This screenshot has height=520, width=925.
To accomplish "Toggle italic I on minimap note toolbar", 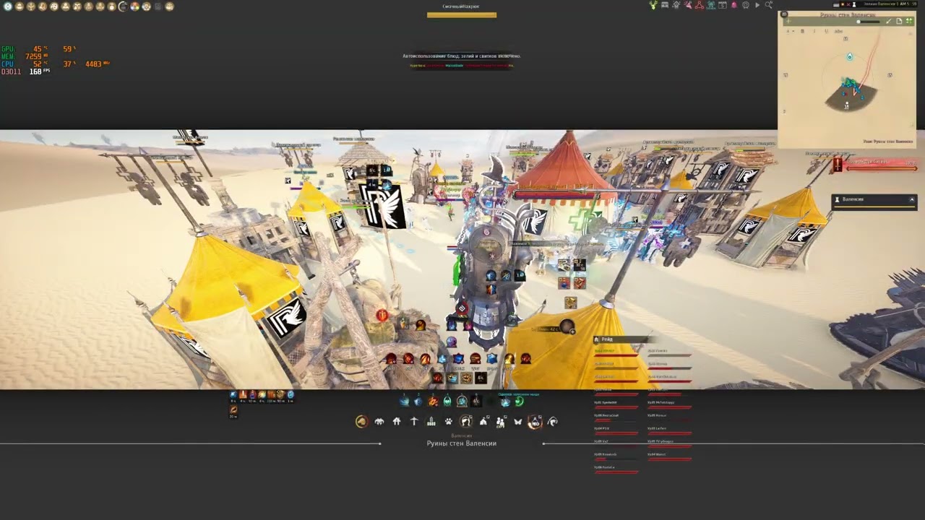I will click(814, 31).
